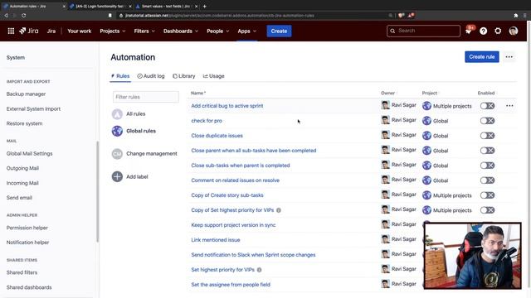Open more options for Add critical bug rule

coord(509,106)
